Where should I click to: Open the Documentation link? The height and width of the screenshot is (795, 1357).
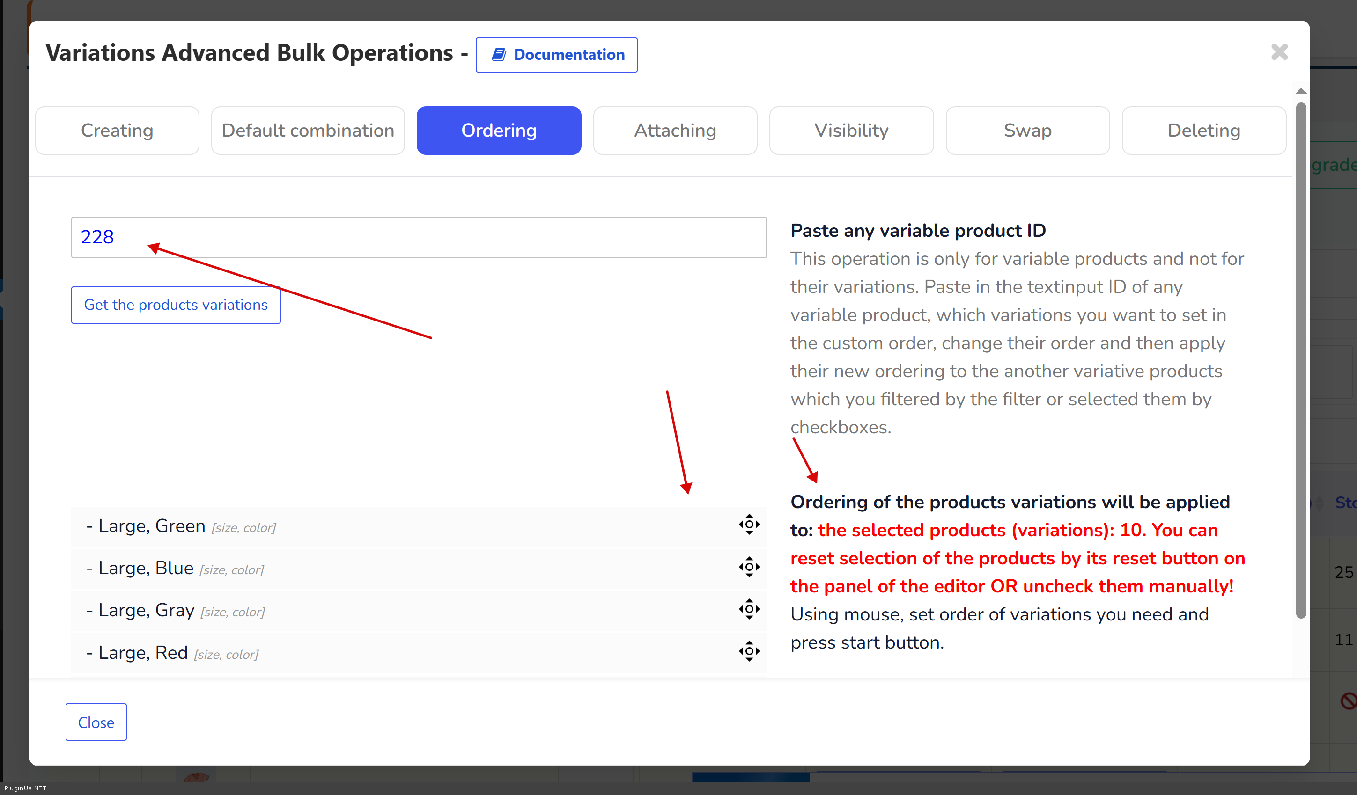[556, 55]
